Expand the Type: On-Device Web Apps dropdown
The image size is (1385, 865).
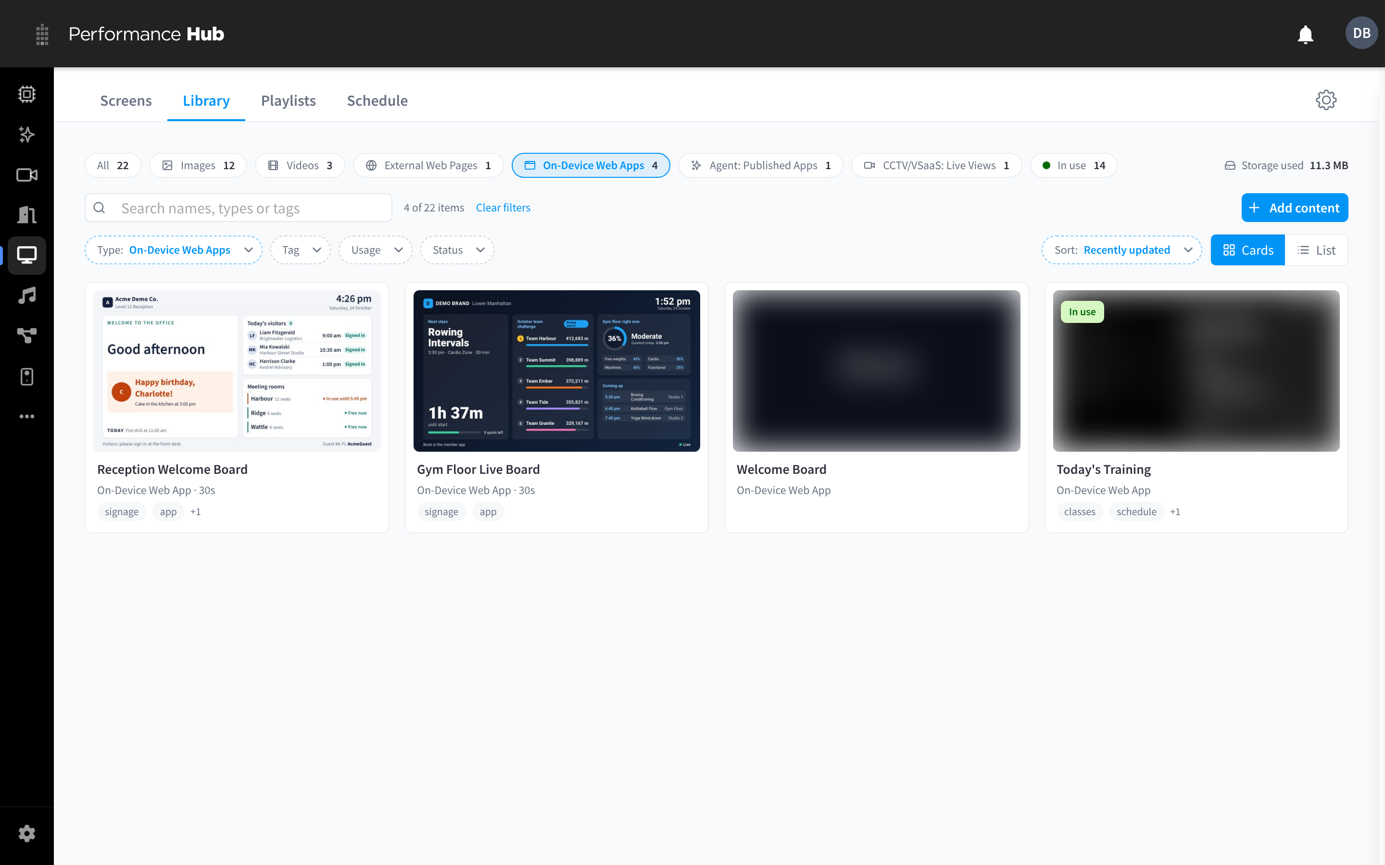pos(174,250)
